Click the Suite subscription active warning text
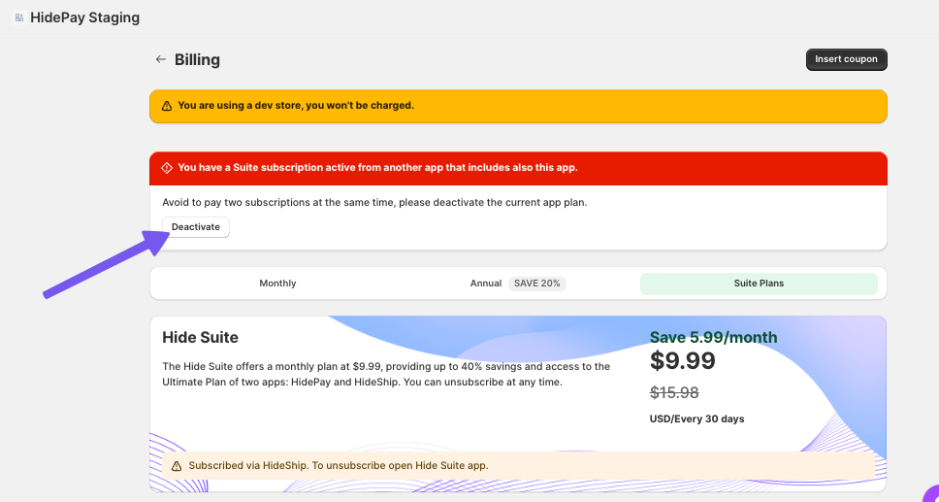Image resolution: width=939 pixels, height=502 pixels. click(x=378, y=168)
